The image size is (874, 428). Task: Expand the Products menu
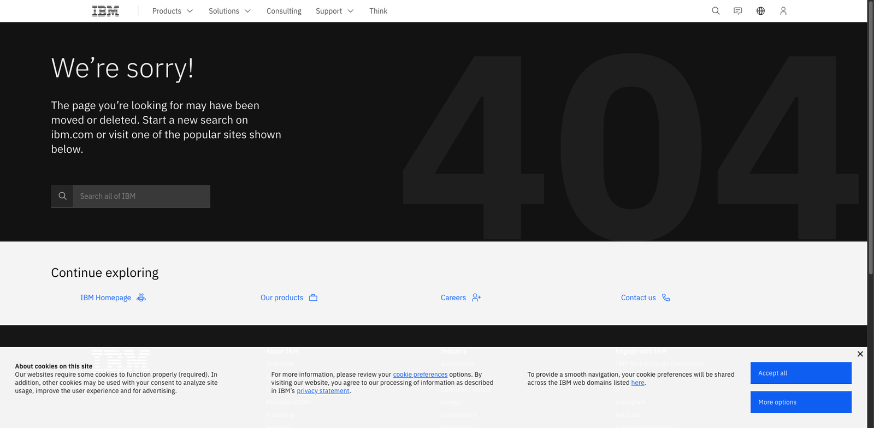tap(173, 11)
